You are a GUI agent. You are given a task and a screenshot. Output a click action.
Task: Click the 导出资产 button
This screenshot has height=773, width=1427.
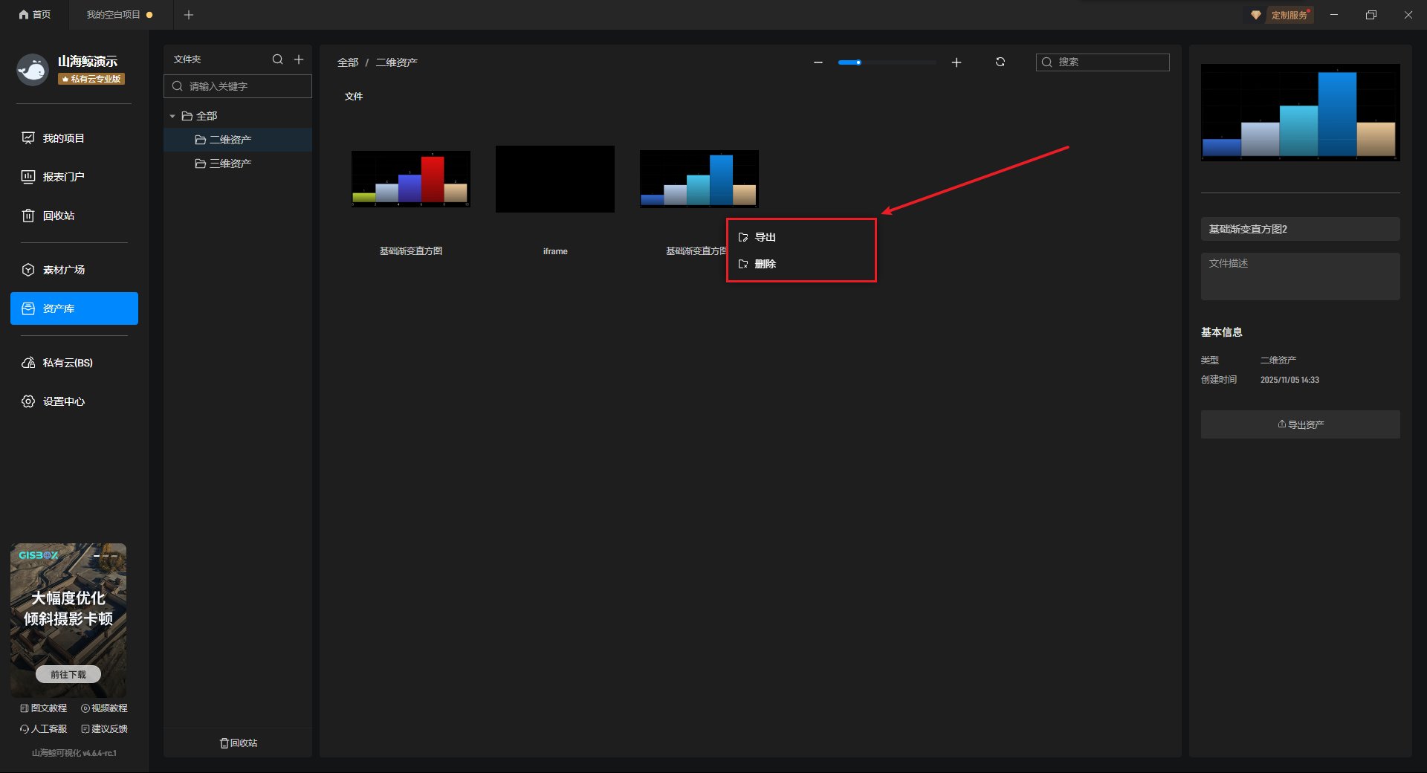[x=1300, y=424]
